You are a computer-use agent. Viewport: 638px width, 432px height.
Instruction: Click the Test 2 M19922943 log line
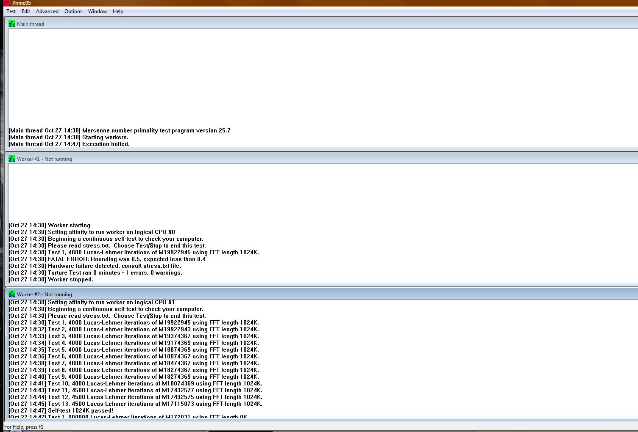[134, 329]
